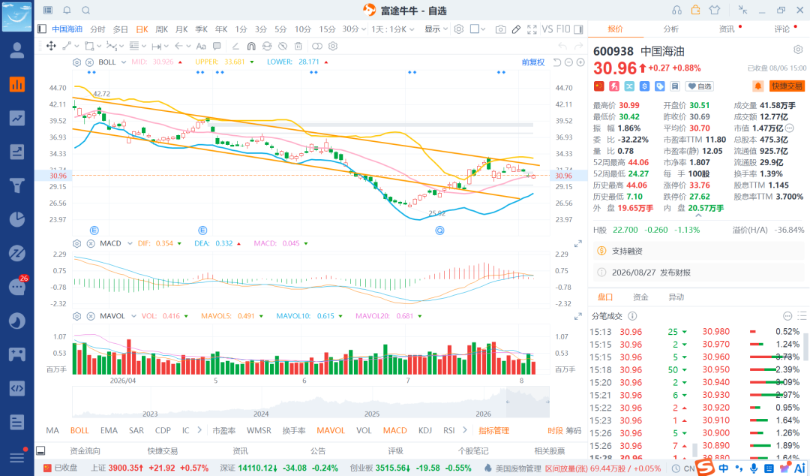Remove the BOLL indicator via X button
The image size is (810, 476).
click(89, 62)
